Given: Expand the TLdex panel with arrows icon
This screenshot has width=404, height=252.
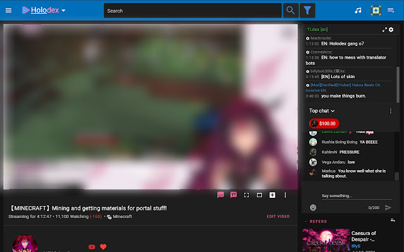Looking at the screenshot, I should 384,30.
